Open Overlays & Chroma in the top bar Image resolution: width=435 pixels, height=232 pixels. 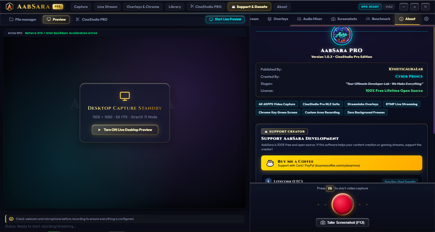[x=143, y=7]
